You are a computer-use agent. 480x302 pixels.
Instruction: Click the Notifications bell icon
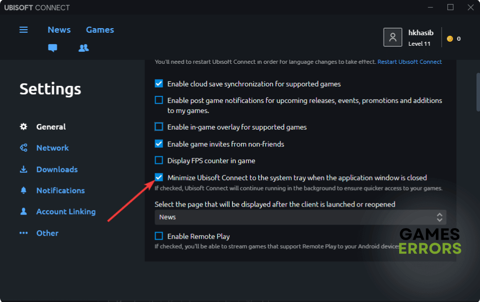[x=24, y=190]
